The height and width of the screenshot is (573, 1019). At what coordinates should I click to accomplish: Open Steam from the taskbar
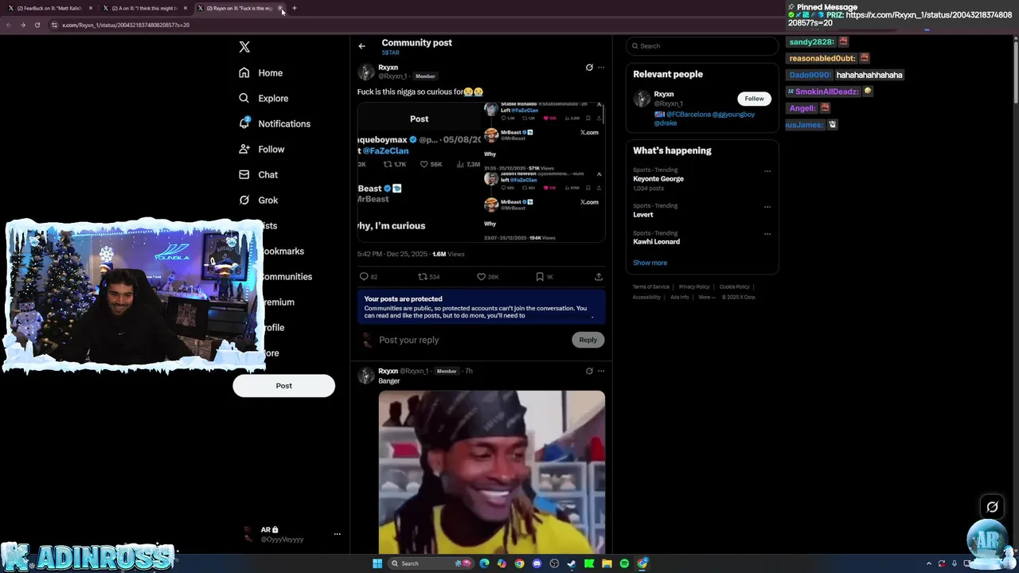(572, 563)
